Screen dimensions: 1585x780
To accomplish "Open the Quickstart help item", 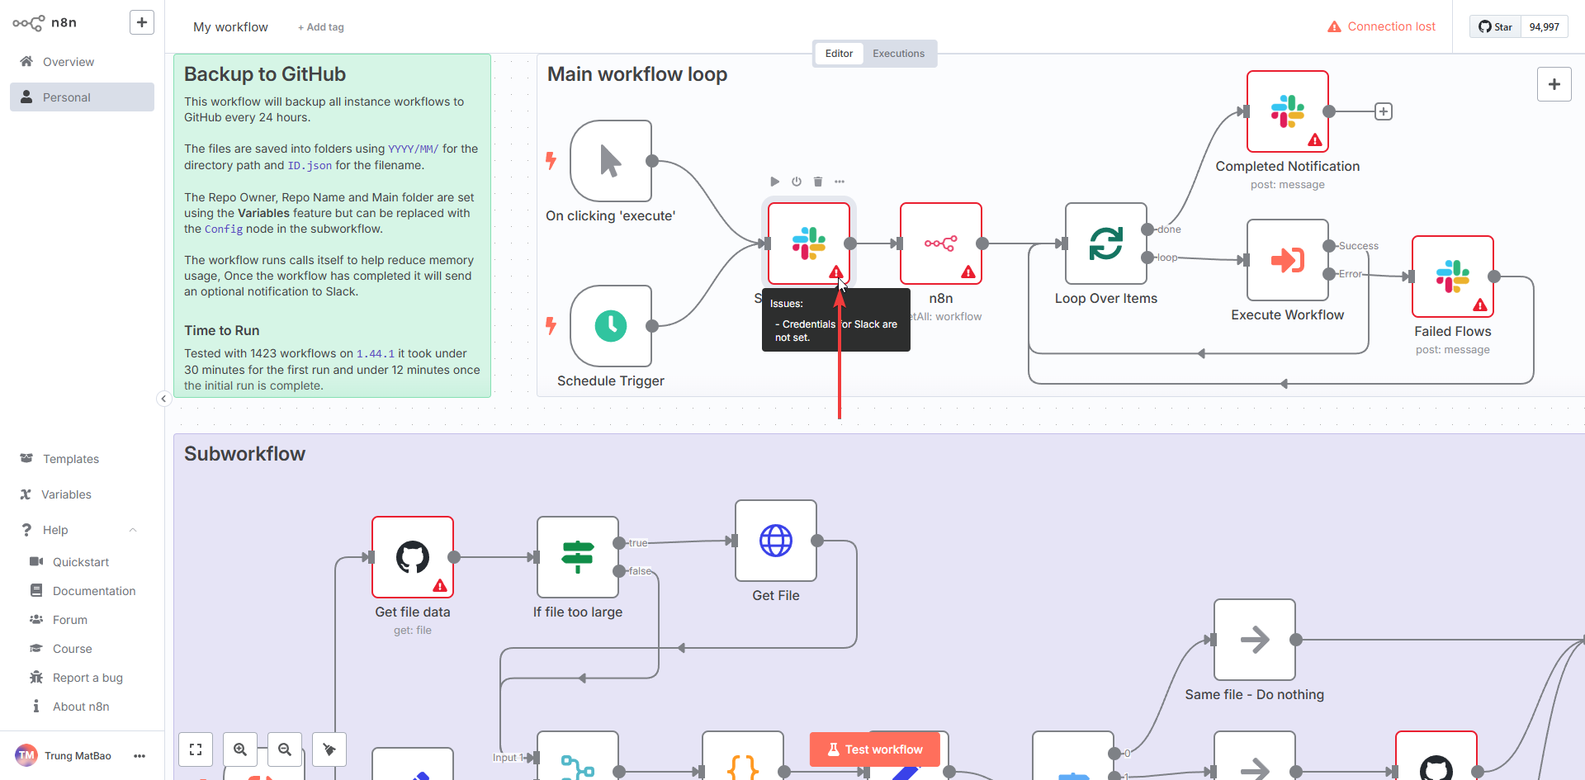I will click(x=81, y=562).
